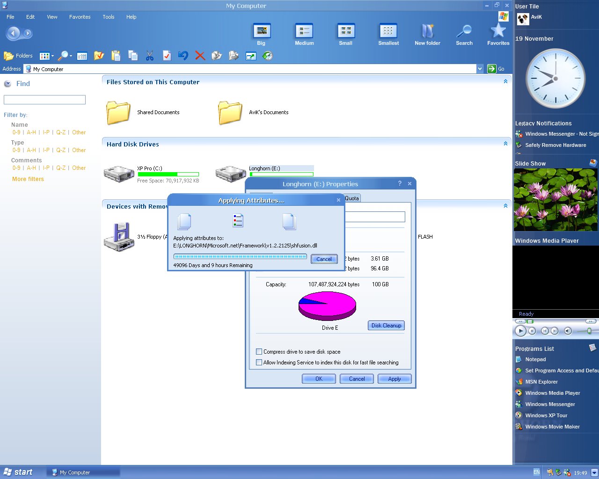Click the Paste clipboard icon
The width and height of the screenshot is (599, 479).
tap(116, 56)
